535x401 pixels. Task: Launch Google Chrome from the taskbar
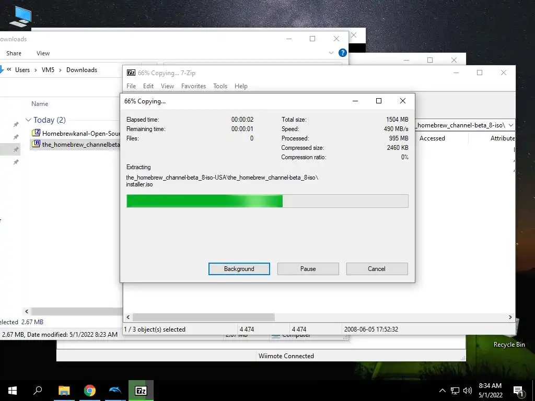pos(90,391)
